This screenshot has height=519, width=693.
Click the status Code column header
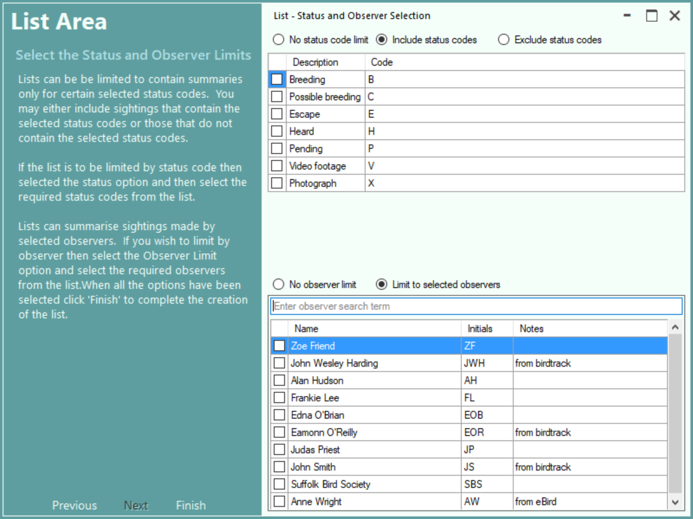tap(524, 62)
